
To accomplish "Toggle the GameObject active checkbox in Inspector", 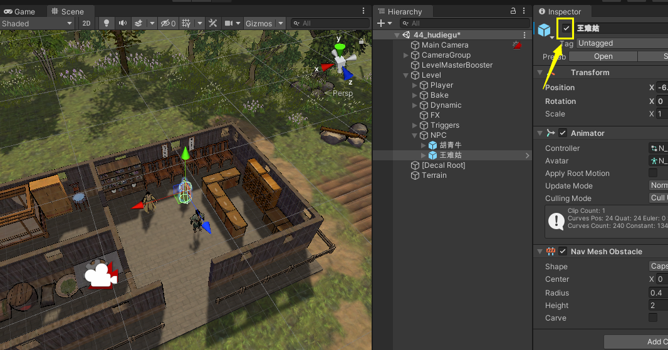I will pos(566,29).
